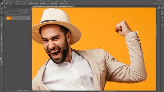Open layer filter type dropdown 'Вид'
This screenshot has width=164, height=92.
coord(9,10)
